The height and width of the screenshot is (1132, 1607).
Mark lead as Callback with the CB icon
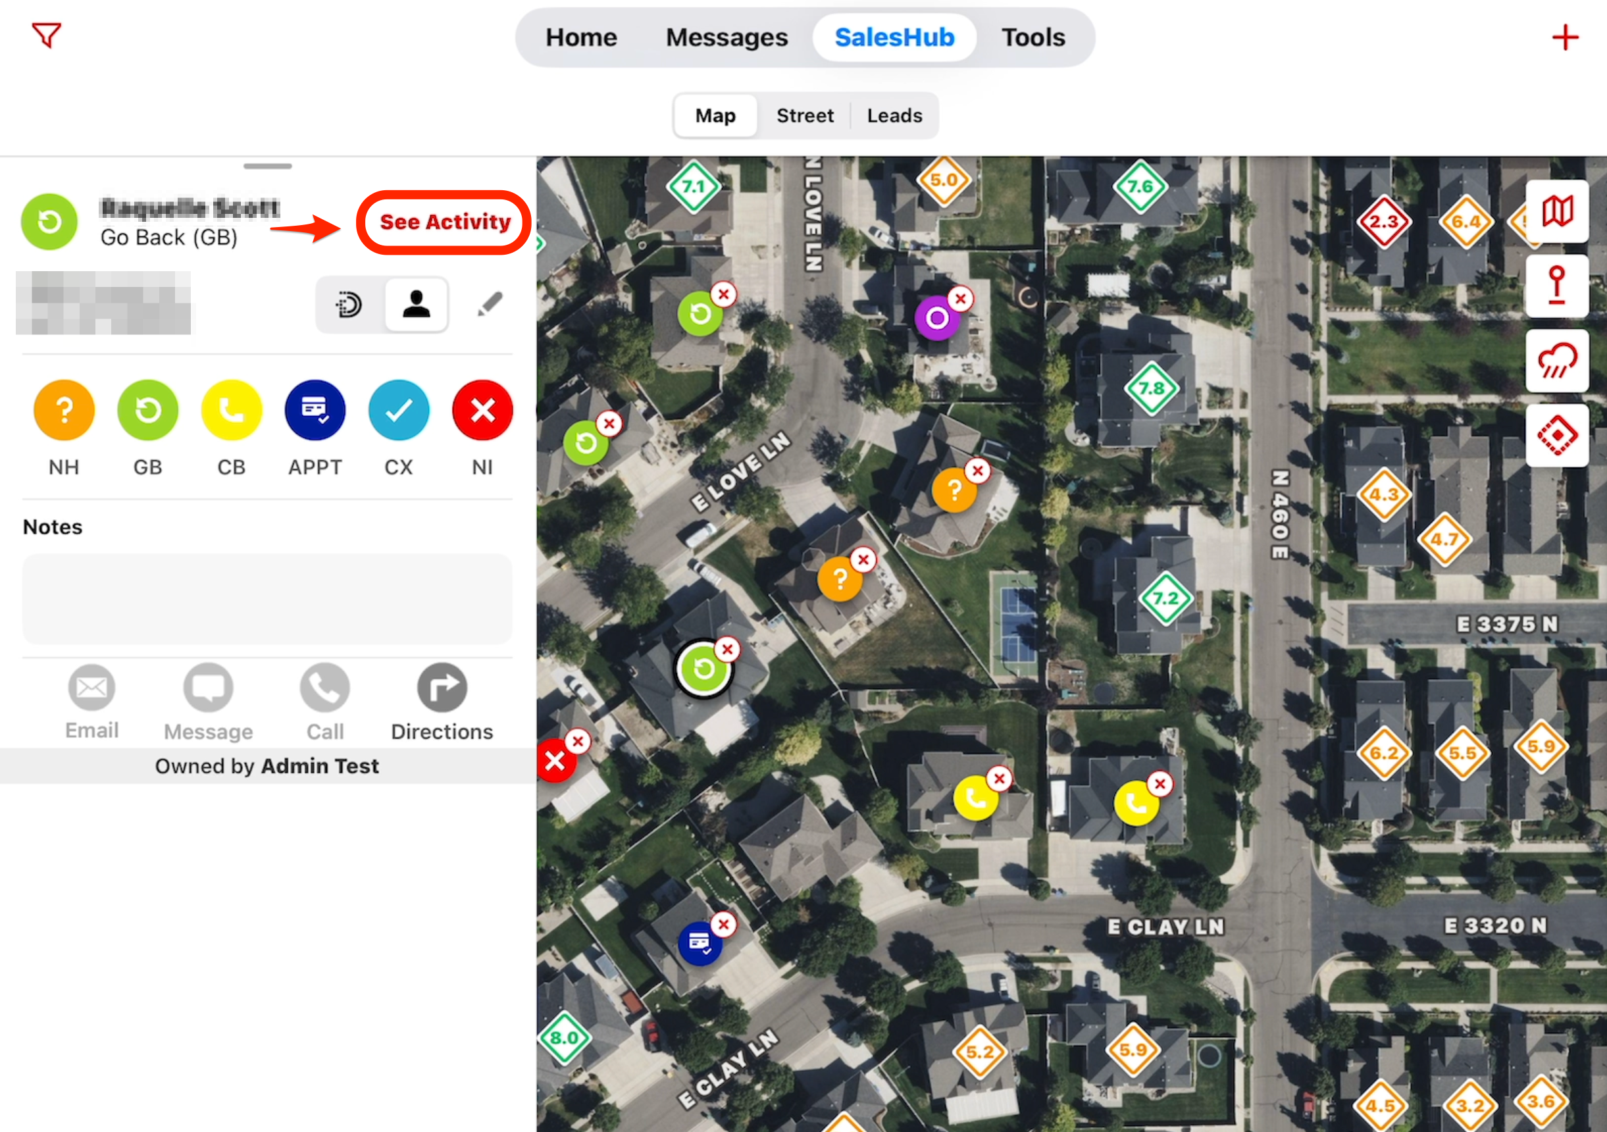click(231, 410)
